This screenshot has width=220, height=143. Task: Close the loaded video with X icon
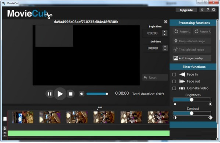pos(166,22)
